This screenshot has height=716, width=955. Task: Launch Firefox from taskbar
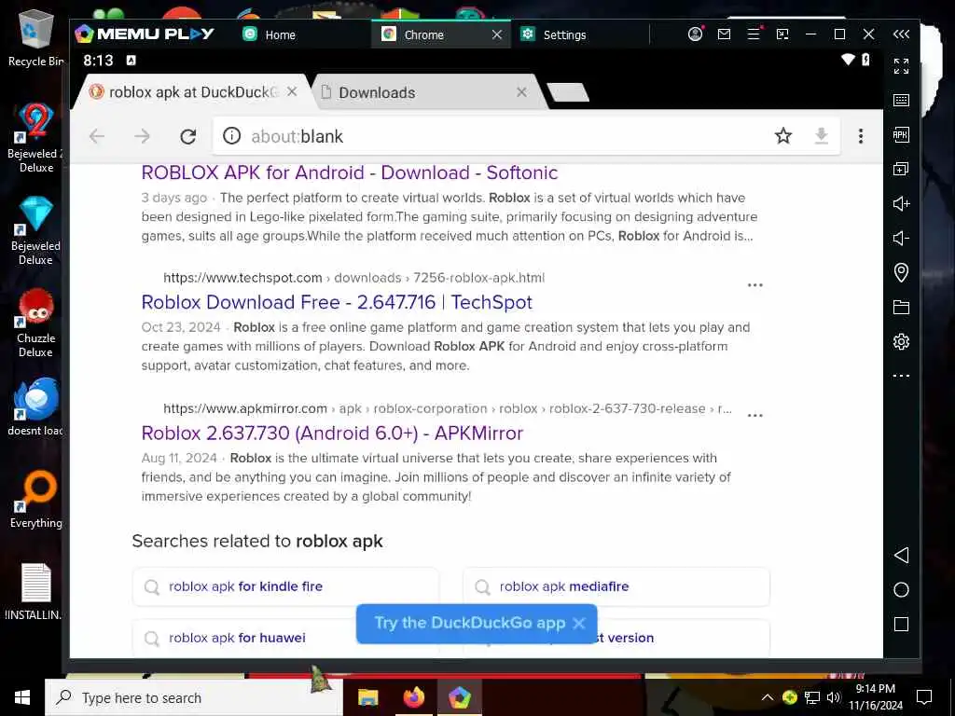coord(413,697)
